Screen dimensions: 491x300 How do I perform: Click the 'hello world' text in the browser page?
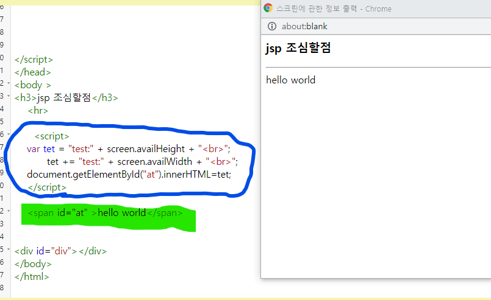[x=290, y=80]
